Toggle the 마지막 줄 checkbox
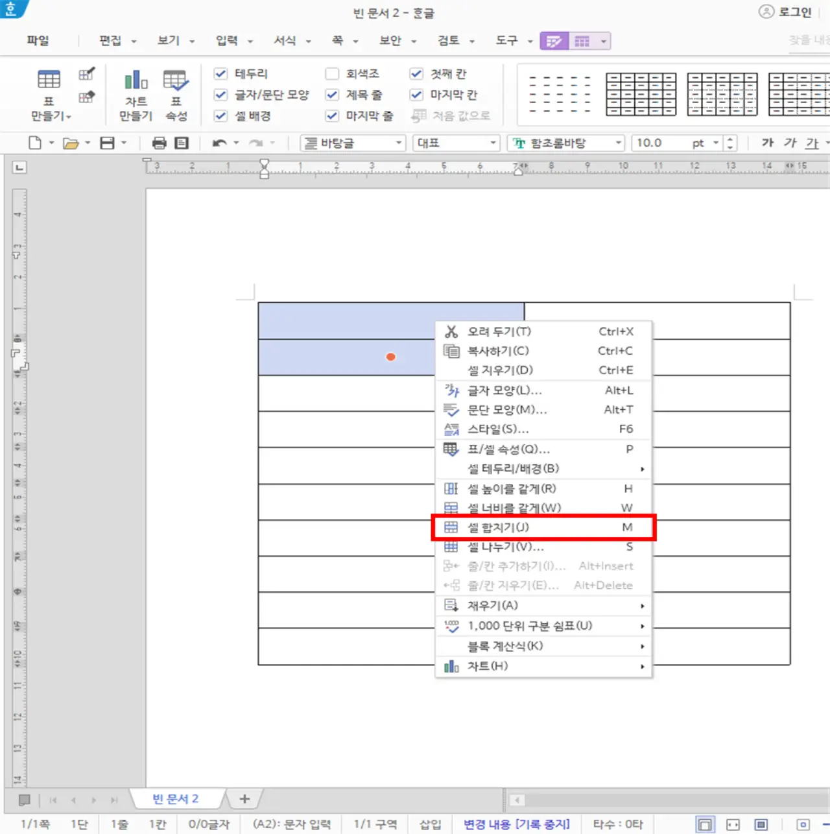This screenshot has height=834, width=830. 332,115
